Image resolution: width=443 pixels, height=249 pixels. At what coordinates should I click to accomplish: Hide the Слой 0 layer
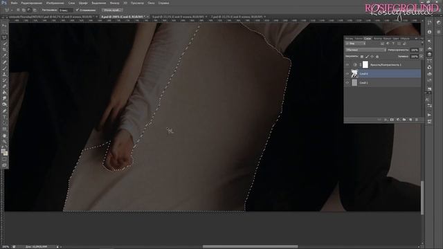(347, 74)
